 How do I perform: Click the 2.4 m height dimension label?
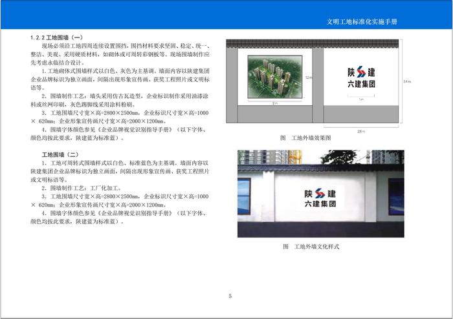tap(407, 81)
